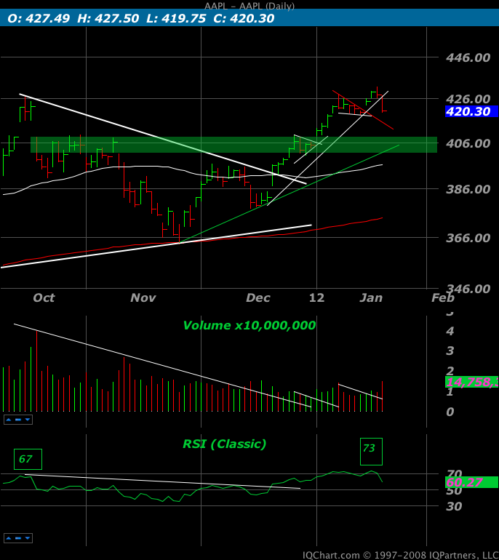The width and height of the screenshot is (499, 560).
Task: Click the minimize bar in Volume panel controls
Action: 18,420
